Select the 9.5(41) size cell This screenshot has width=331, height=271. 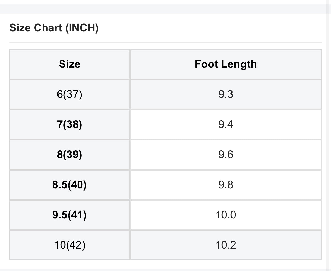click(x=70, y=215)
